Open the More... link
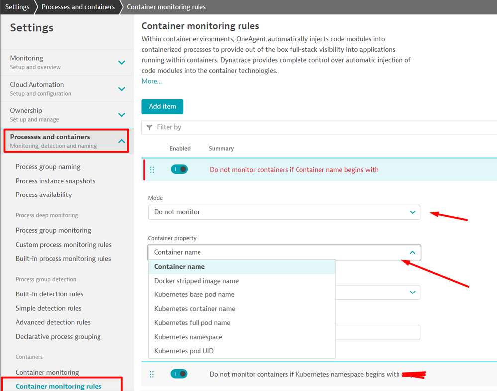 click(x=151, y=81)
